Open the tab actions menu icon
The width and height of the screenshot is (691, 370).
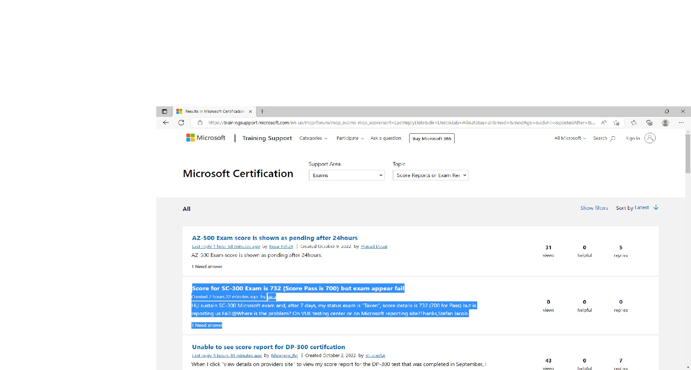(x=164, y=111)
